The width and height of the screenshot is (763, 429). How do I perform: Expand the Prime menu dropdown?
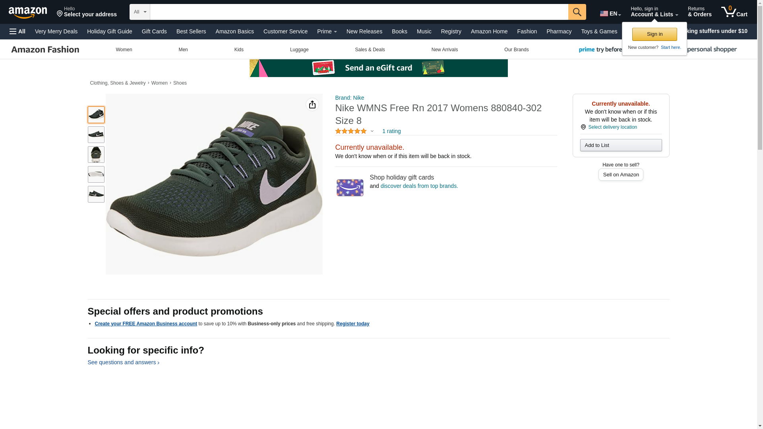[x=327, y=31]
